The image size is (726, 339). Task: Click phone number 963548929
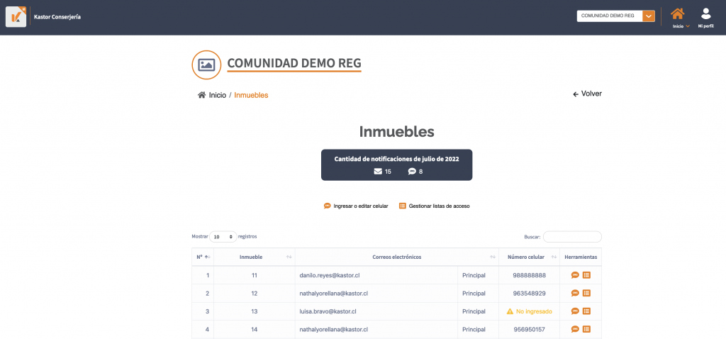click(x=529, y=293)
